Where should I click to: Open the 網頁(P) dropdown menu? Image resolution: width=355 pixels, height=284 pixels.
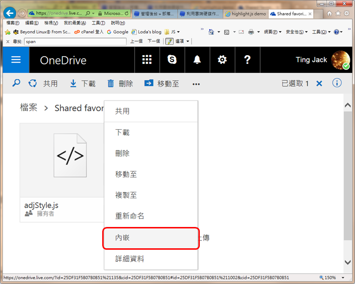coord(273,32)
